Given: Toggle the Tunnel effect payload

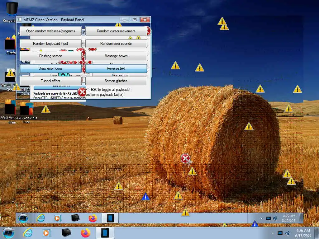Looking at the screenshot, I should point(51,81).
